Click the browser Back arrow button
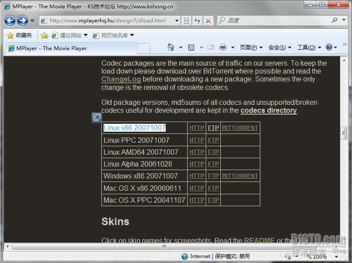Screen dimensions: 352x263 point(10,20)
